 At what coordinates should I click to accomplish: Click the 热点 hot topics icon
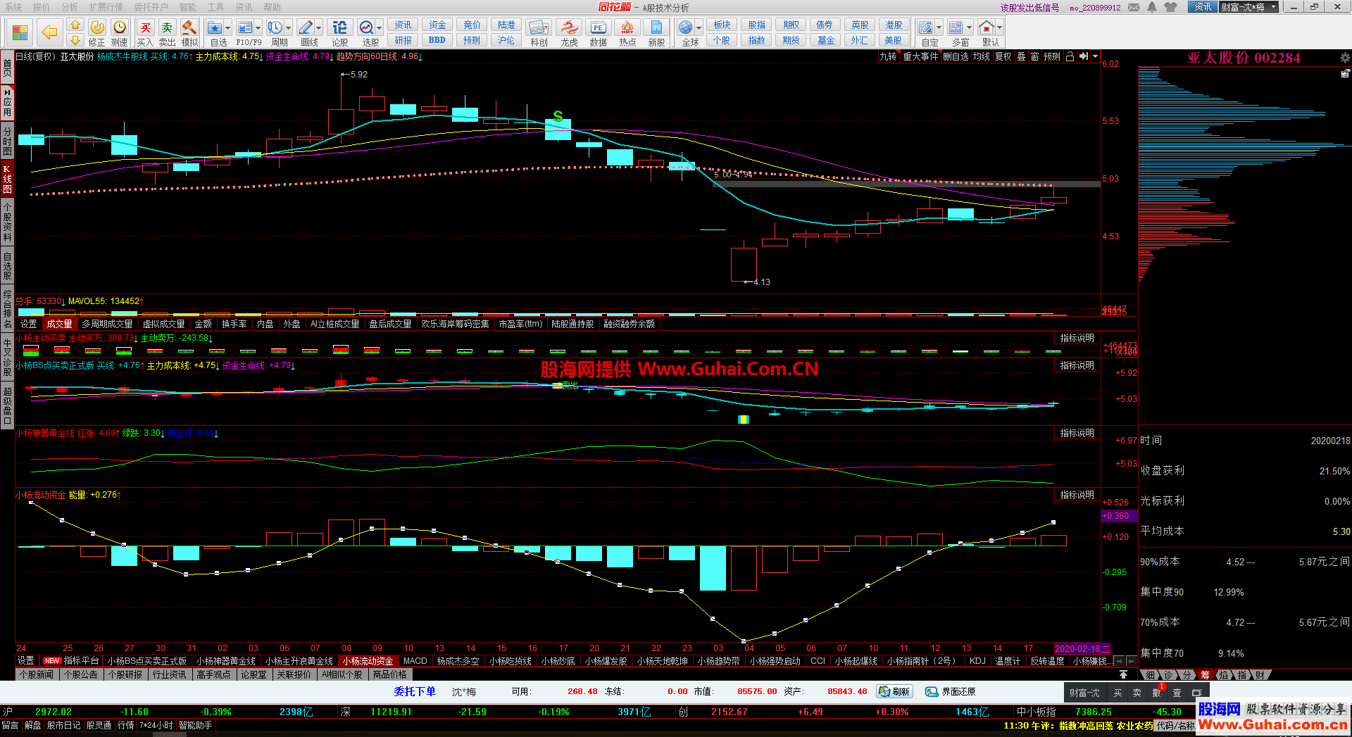click(627, 29)
